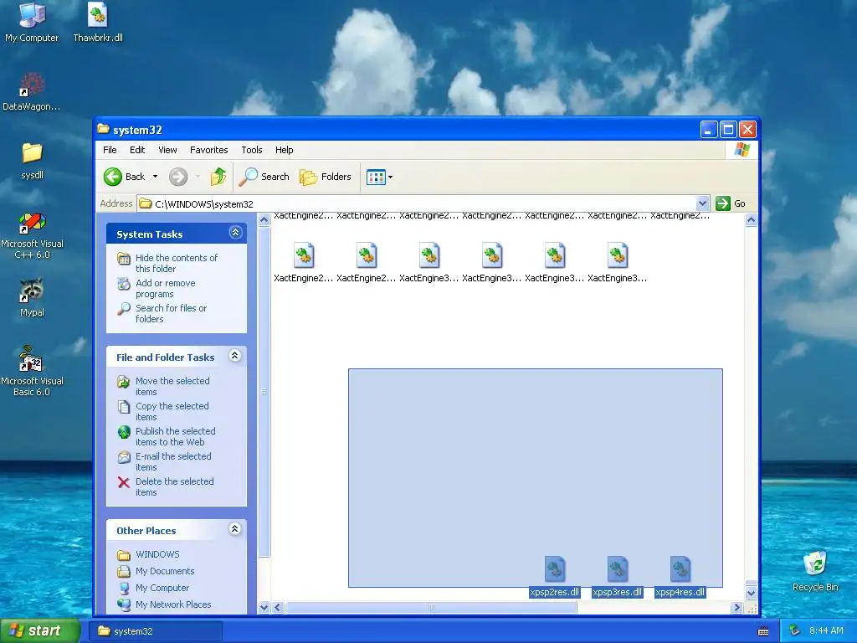
Task: Open the Recycle Bin
Action: tap(815, 571)
